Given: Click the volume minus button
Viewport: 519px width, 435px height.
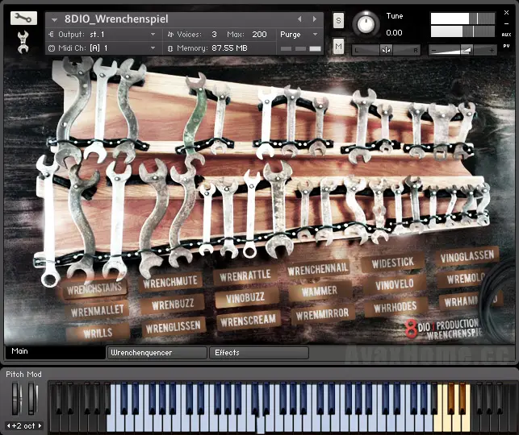Looking at the screenshot, I should pyautogui.click(x=434, y=51).
